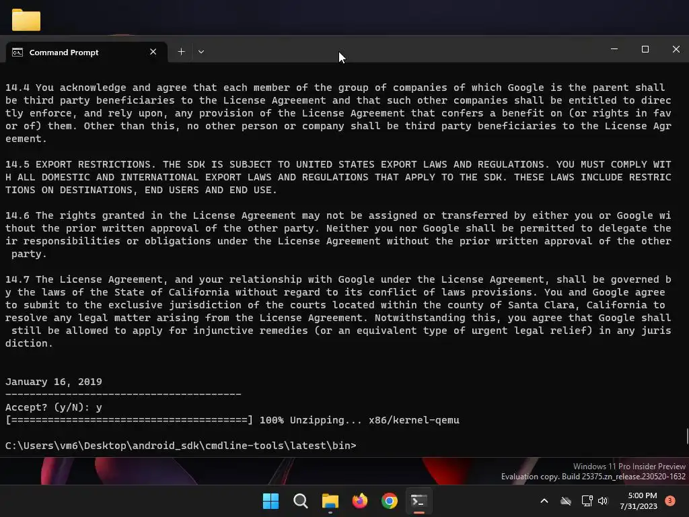Viewport: 689px width, 517px height.
Task: Click the OneDrive cloud tray icon
Action: click(x=566, y=501)
